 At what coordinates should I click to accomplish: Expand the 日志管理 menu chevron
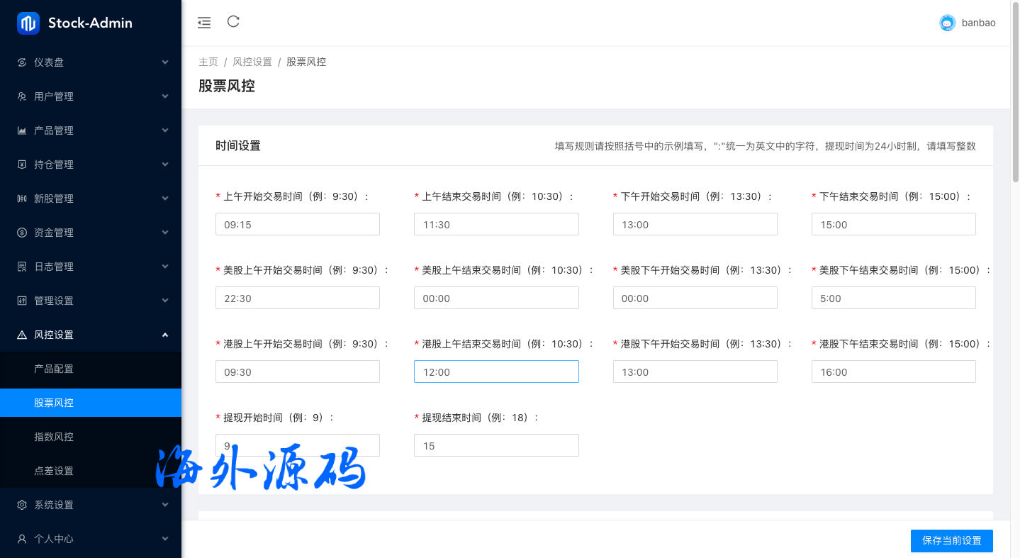(165, 267)
